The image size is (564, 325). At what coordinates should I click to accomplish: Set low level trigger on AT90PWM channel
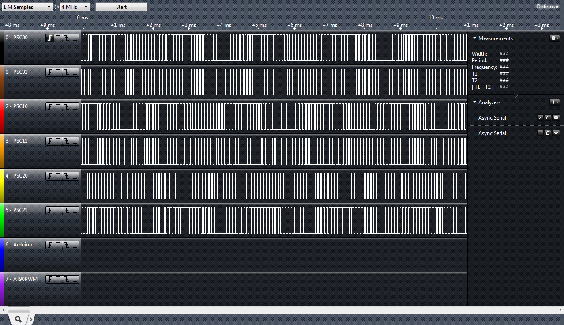pyautogui.click(x=75, y=280)
